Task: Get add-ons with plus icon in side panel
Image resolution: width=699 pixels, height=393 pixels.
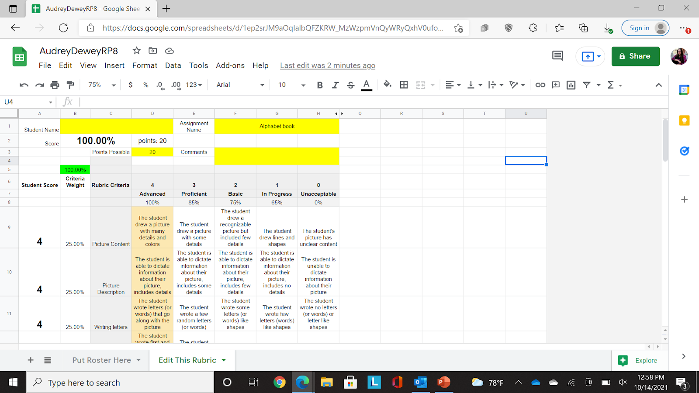Action: pos(684,200)
